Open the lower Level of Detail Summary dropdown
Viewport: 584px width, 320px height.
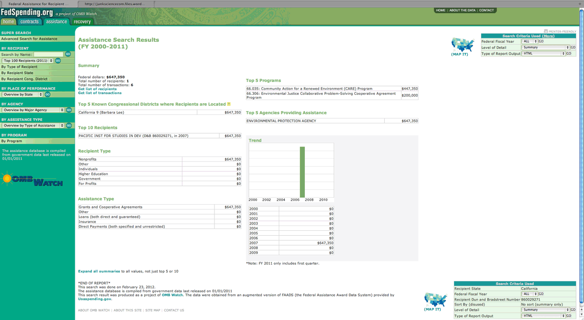point(546,310)
